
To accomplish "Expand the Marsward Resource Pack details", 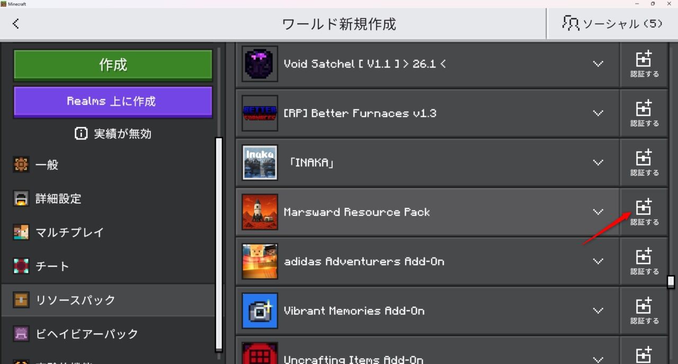I will (598, 212).
